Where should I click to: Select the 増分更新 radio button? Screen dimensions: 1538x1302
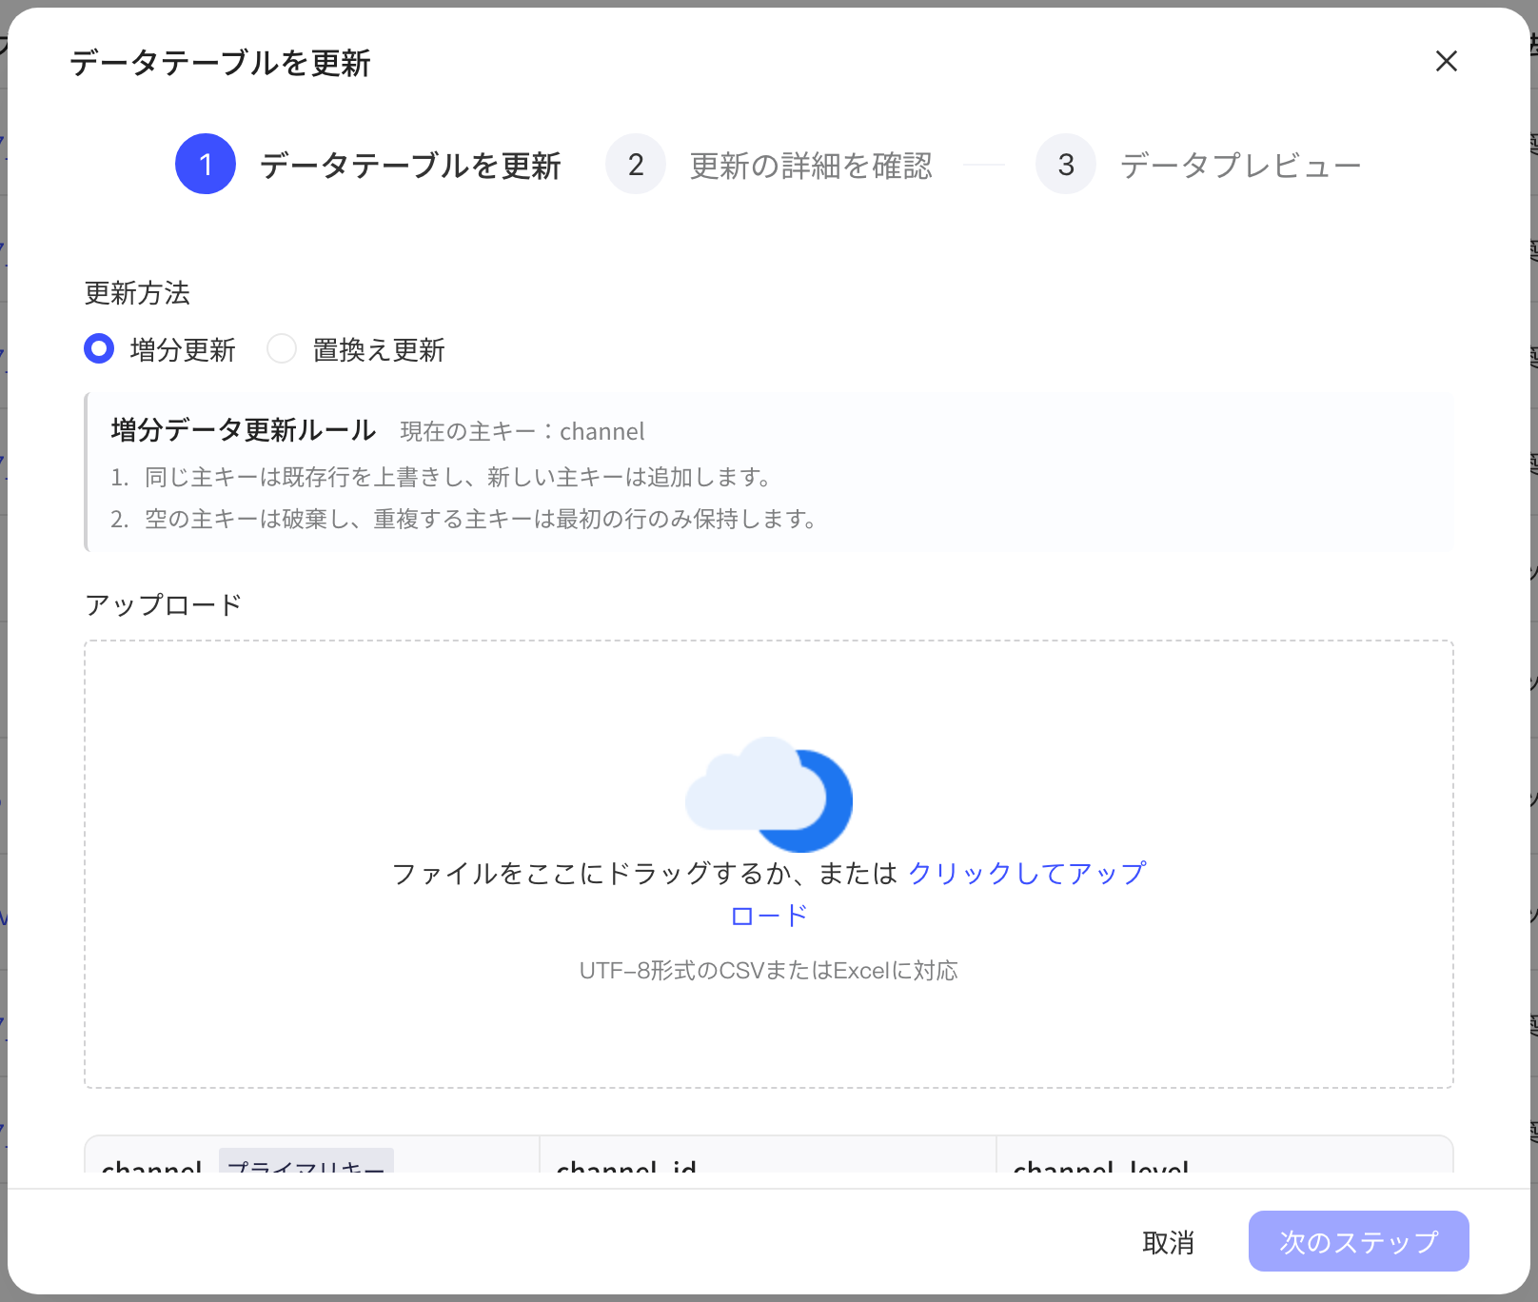tap(99, 349)
